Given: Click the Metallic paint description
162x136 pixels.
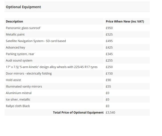Looking at the screenshot, I should click(x=15, y=35).
